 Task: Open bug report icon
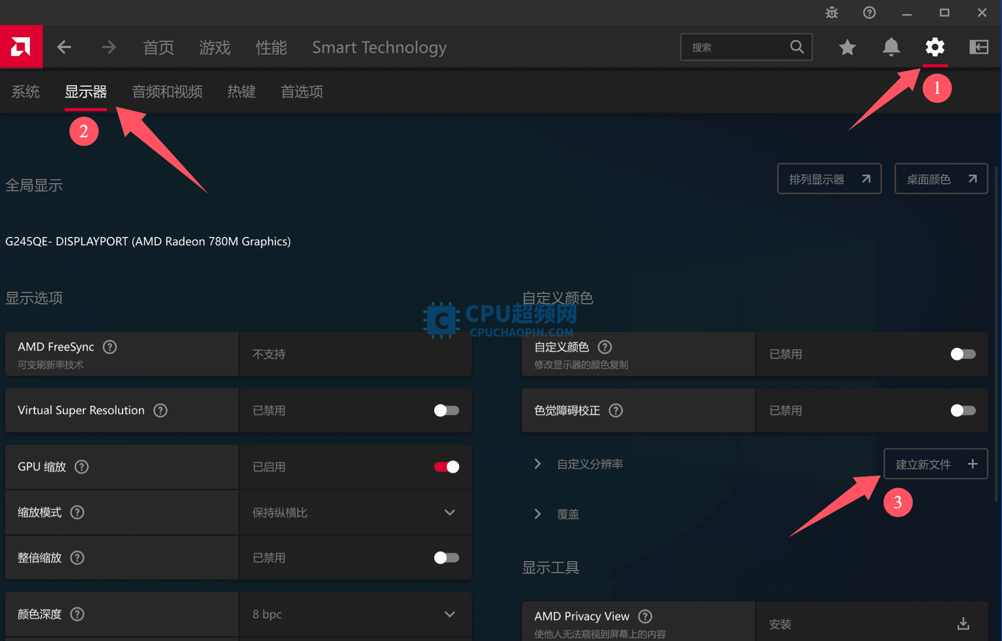(x=832, y=13)
